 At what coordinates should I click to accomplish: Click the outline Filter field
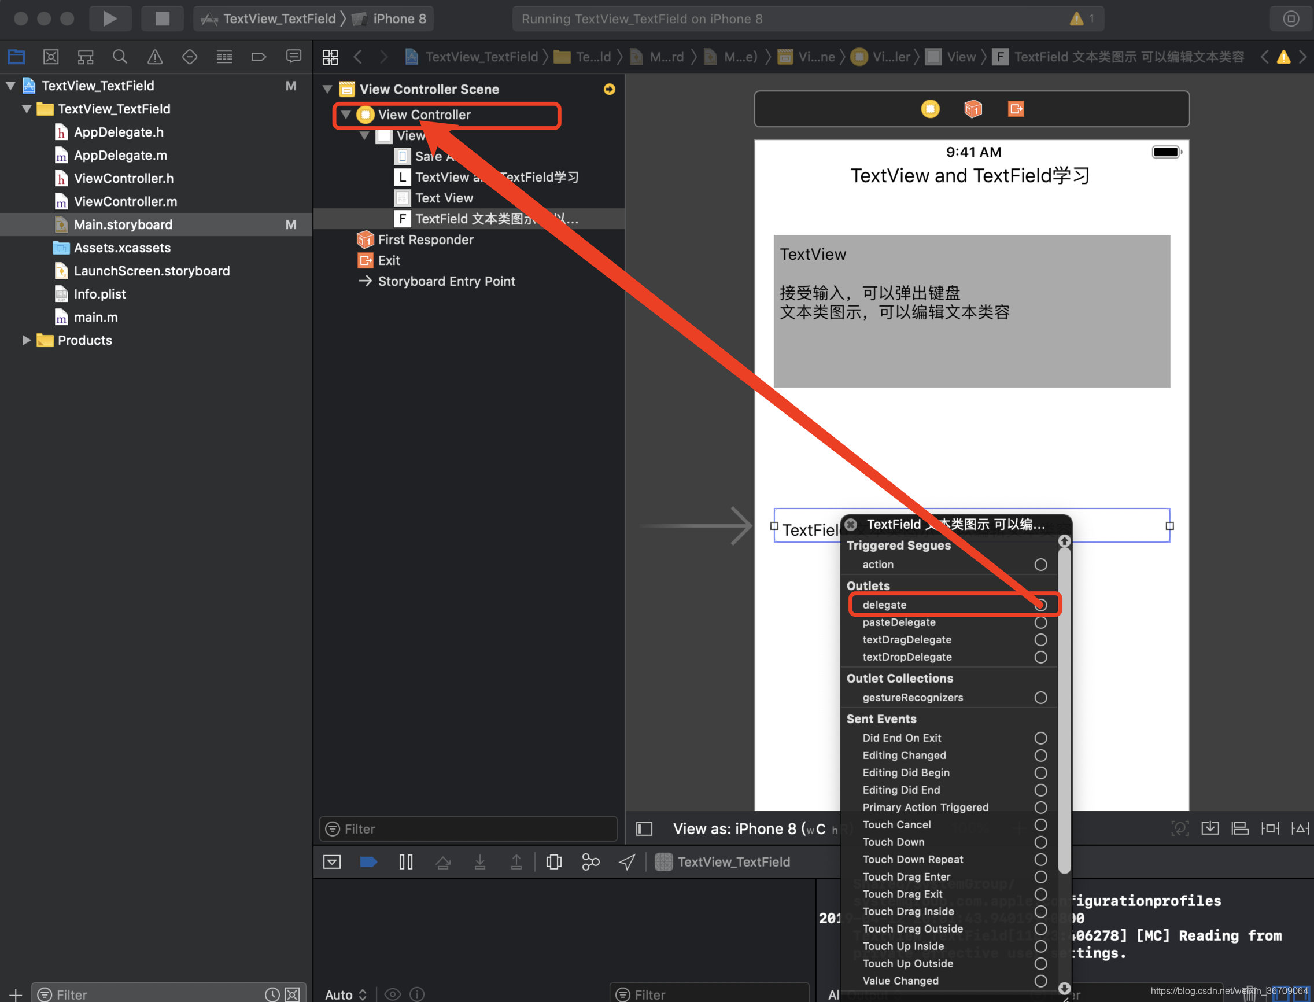(x=468, y=828)
